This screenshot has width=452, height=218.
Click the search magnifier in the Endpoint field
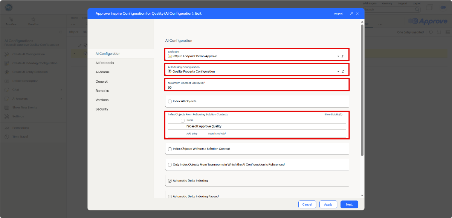point(343,56)
